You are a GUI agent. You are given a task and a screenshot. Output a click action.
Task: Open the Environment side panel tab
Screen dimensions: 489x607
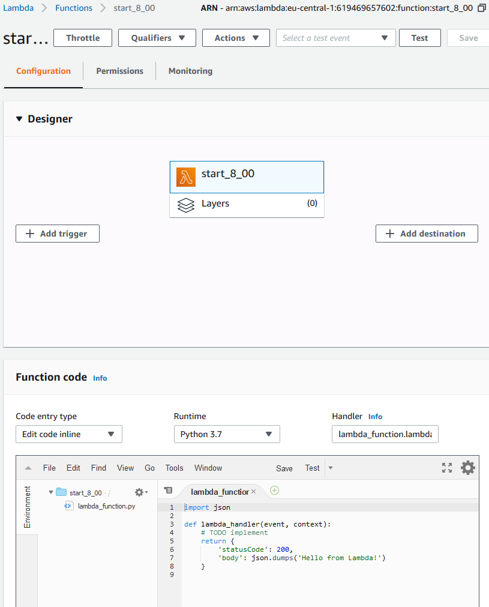coord(27,507)
